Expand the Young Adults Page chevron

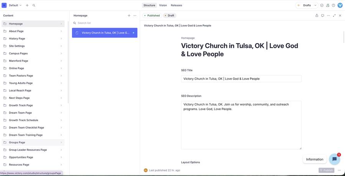(61, 83)
